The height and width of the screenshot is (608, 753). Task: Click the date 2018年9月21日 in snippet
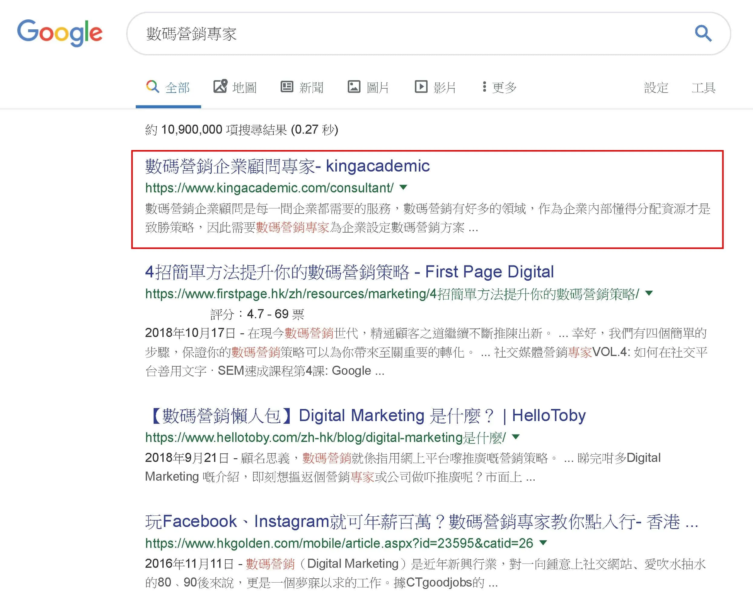click(187, 458)
